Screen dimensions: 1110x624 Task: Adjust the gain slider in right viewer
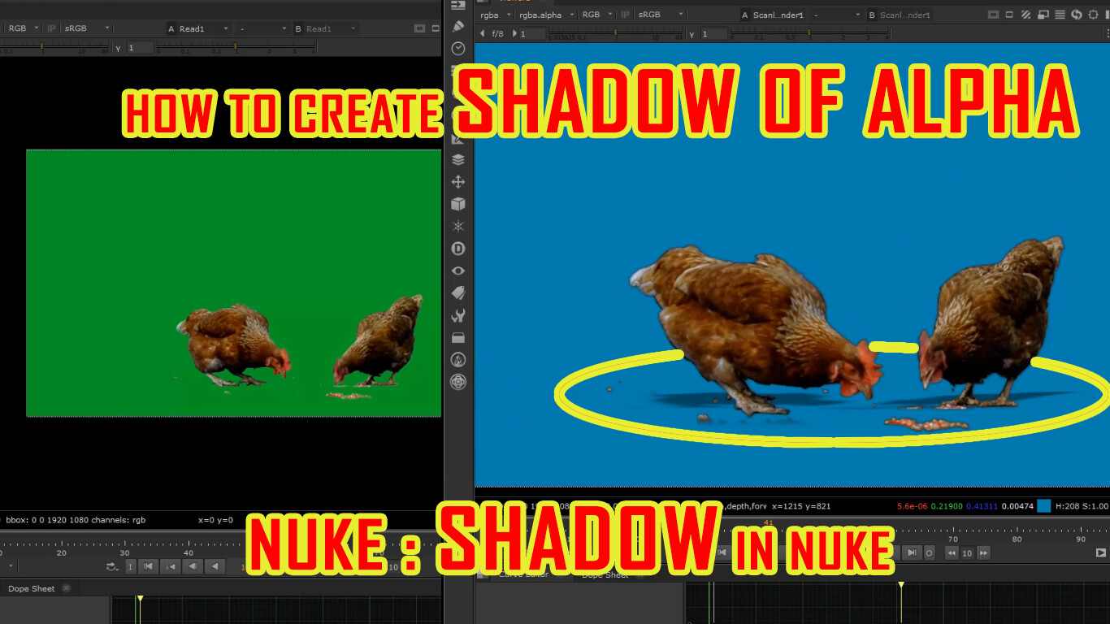[x=614, y=34]
